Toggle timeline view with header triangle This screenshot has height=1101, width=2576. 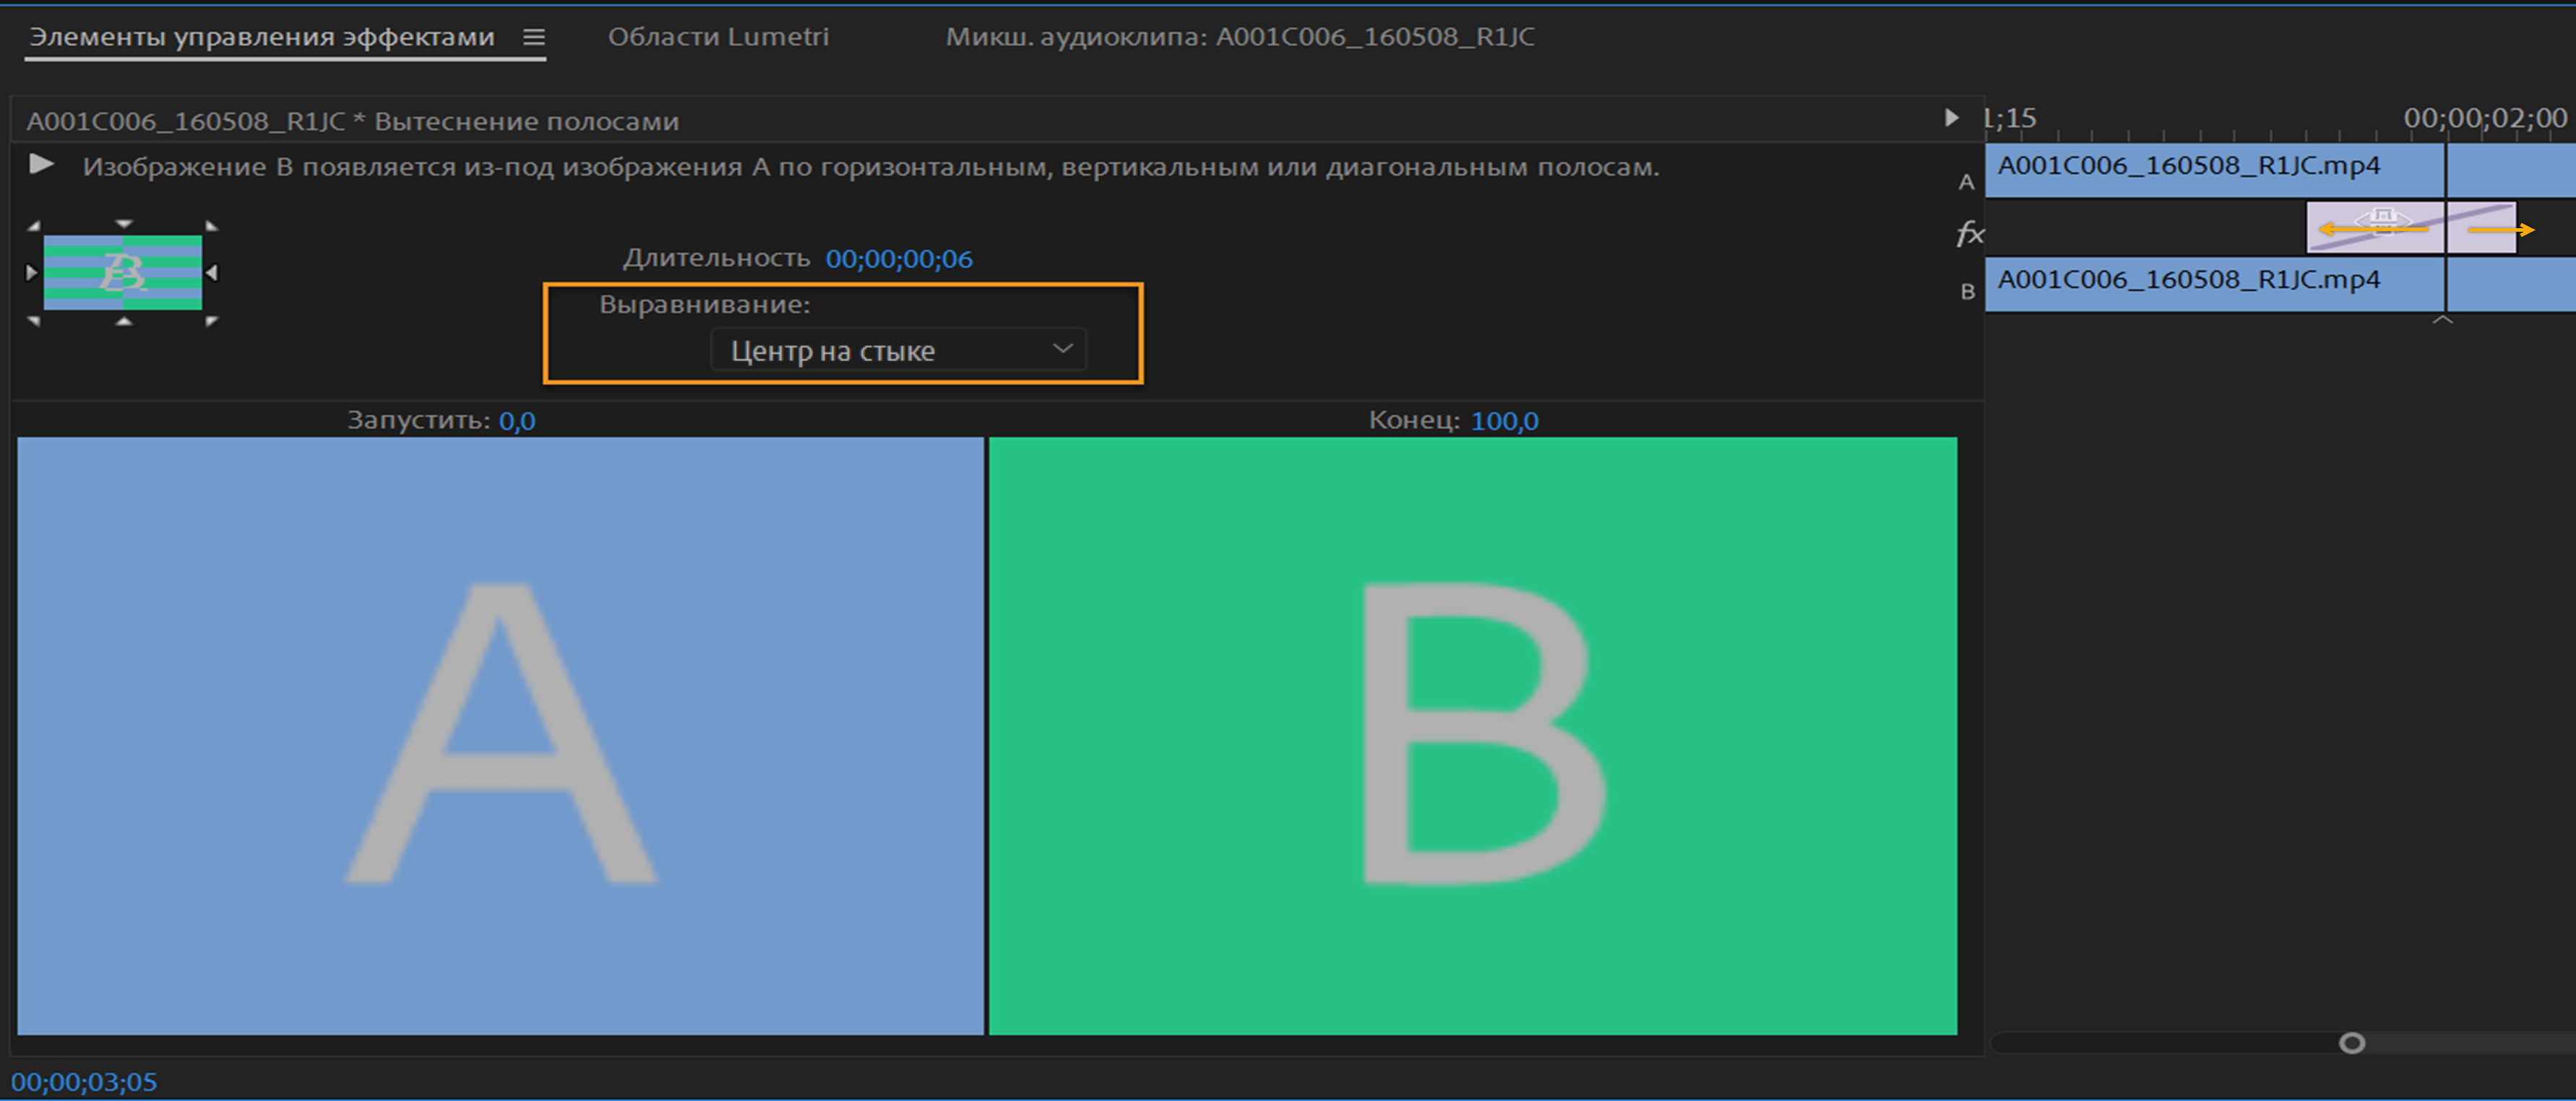point(1950,118)
